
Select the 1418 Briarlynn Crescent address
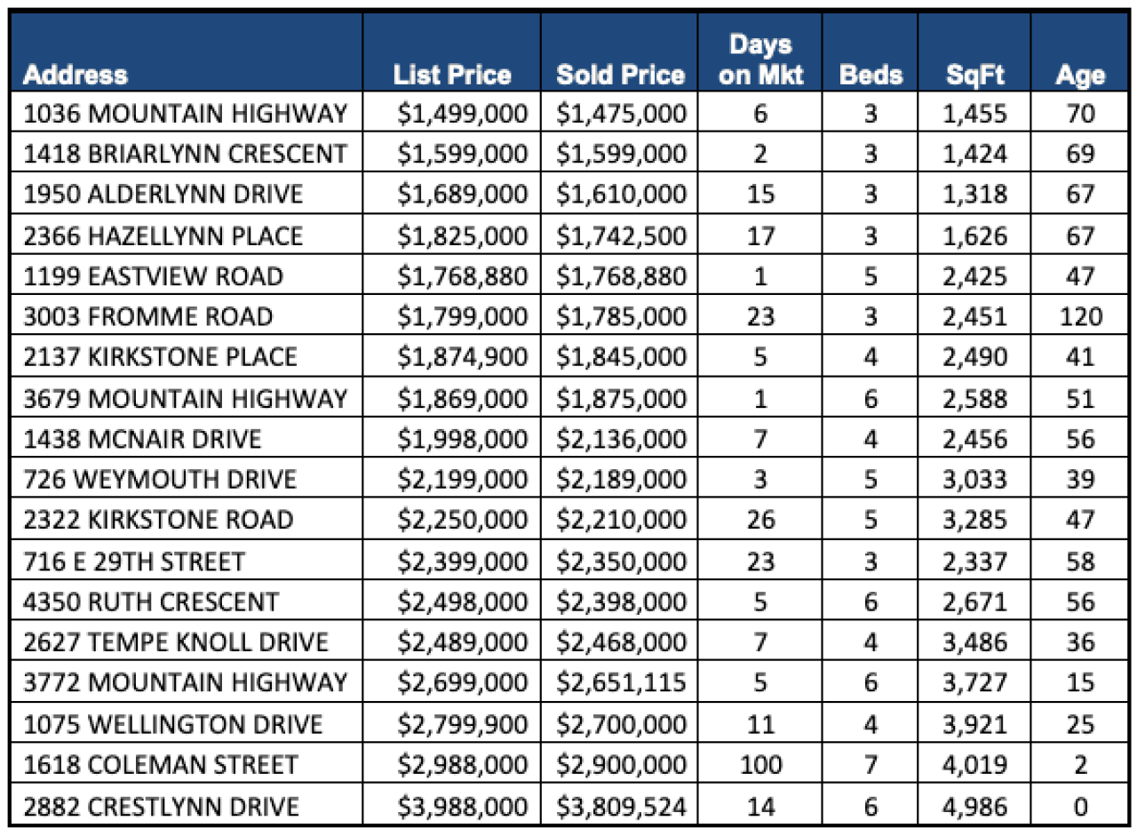[185, 155]
